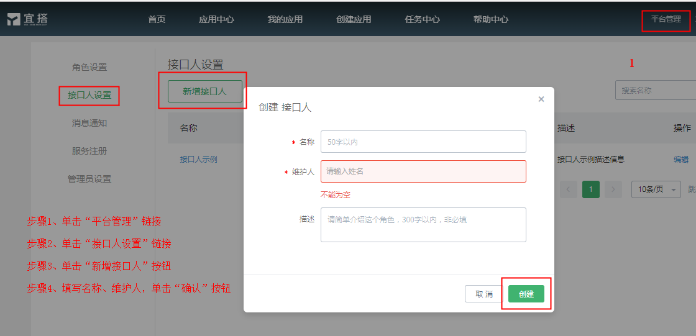Select 角色设置 in the sidebar
This screenshot has width=696, height=336.
pos(89,68)
